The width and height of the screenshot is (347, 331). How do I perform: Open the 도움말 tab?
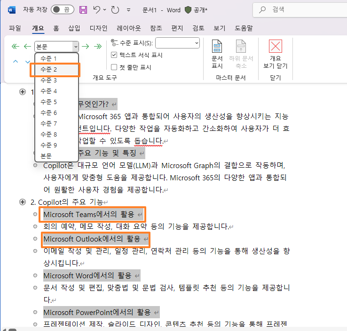click(244, 28)
